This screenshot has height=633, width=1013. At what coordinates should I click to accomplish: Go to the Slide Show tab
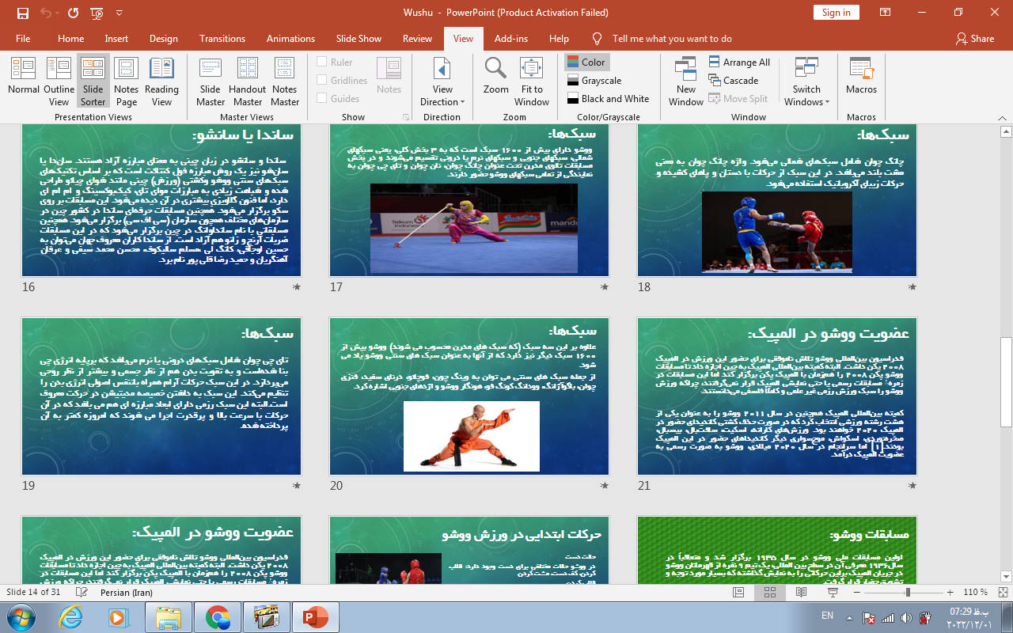(x=359, y=38)
